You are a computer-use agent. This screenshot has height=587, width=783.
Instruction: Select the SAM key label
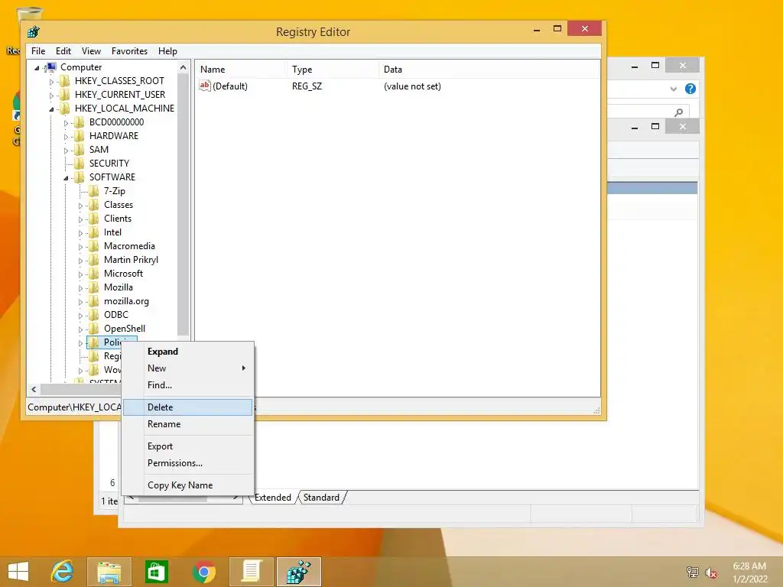point(99,150)
